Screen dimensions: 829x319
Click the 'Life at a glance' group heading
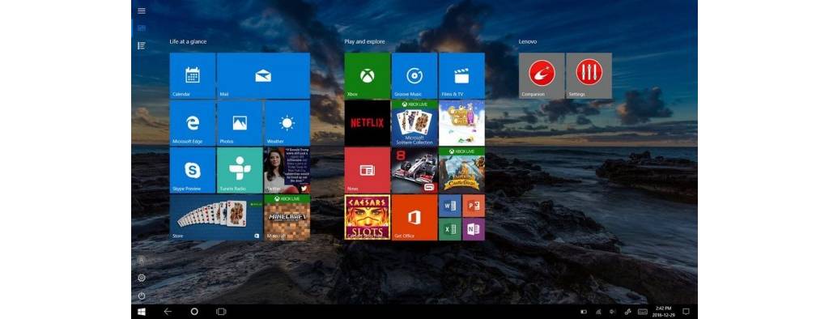(188, 41)
